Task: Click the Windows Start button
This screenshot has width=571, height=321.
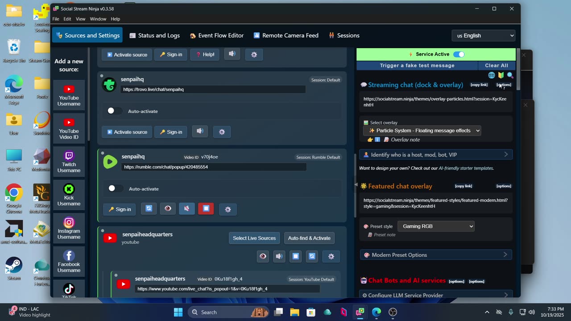Action: [x=178, y=312]
